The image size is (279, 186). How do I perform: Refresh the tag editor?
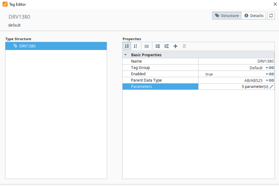[x=271, y=15]
